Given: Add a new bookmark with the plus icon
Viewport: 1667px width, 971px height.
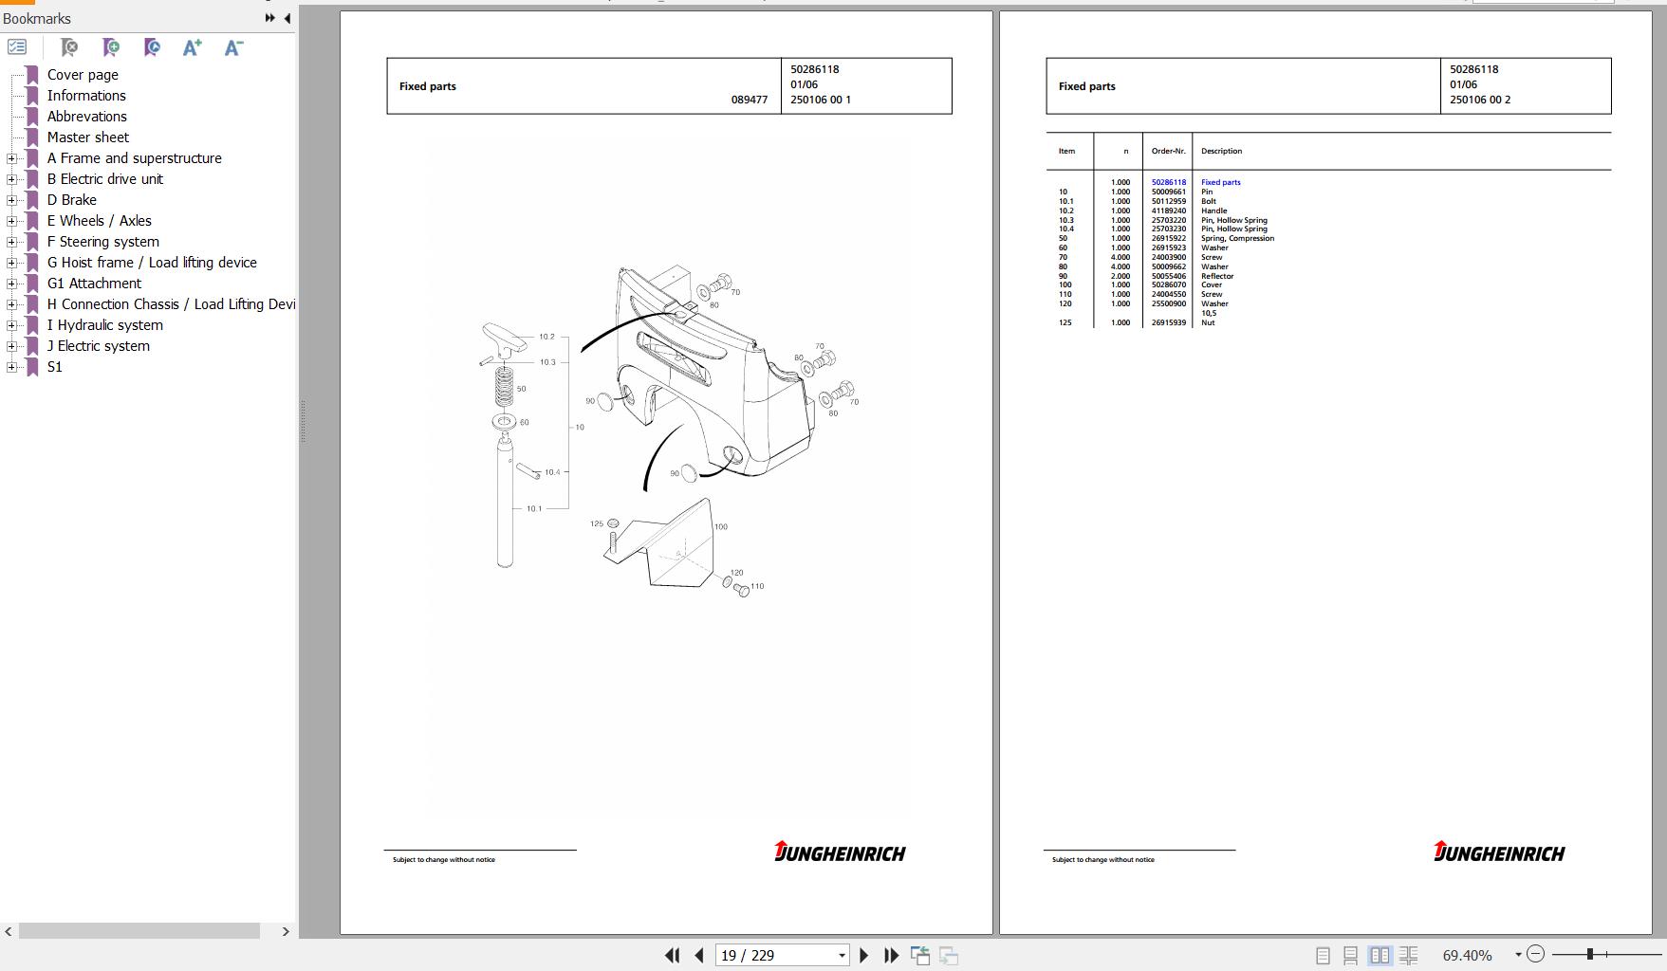Looking at the screenshot, I should (x=111, y=47).
